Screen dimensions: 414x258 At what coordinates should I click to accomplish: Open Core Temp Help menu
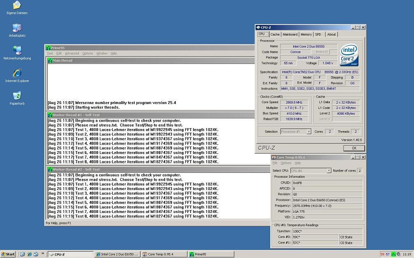pyautogui.click(x=297, y=163)
